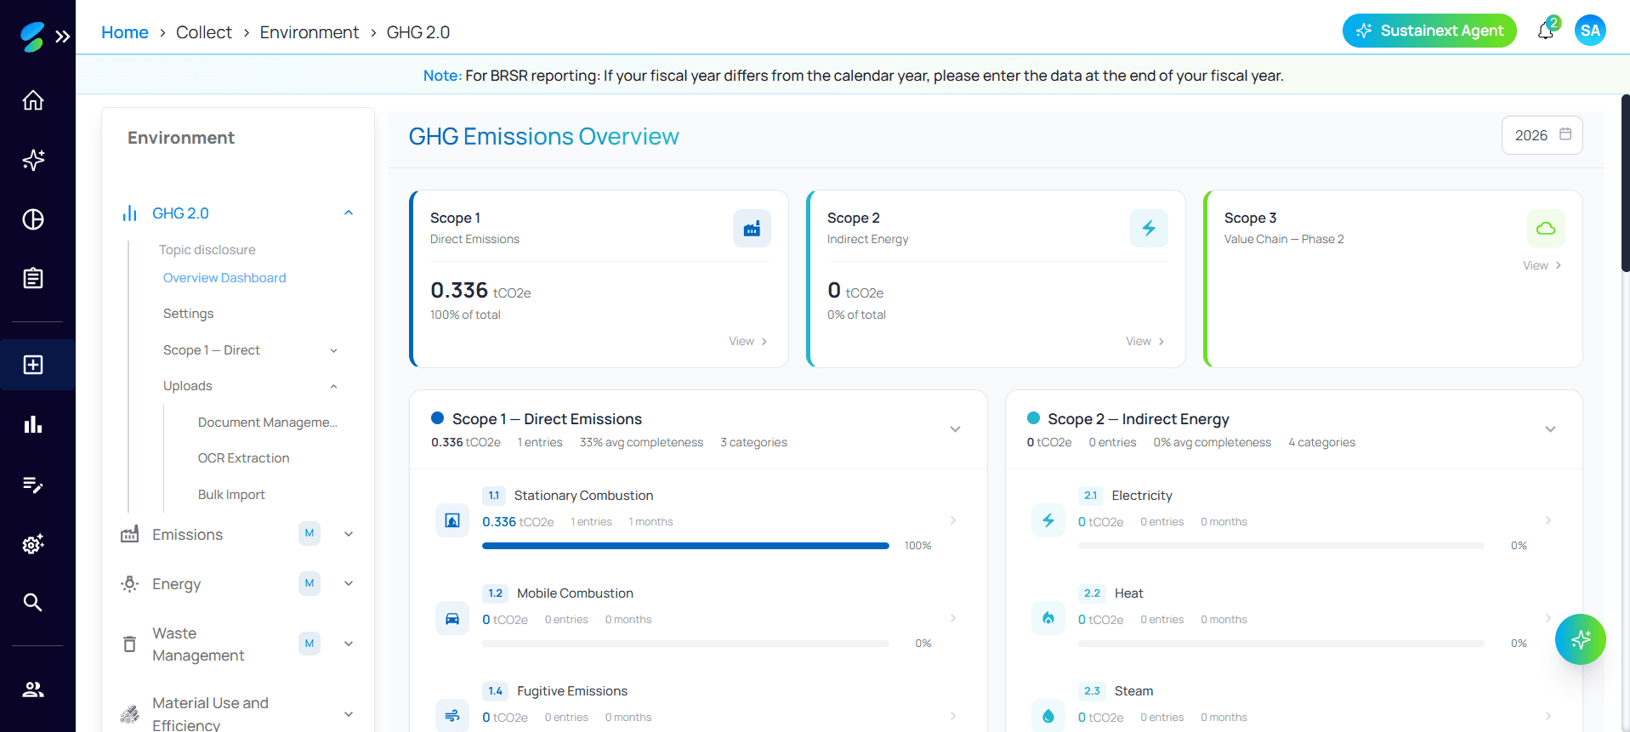Open the Electricity row arrow

point(1548,520)
